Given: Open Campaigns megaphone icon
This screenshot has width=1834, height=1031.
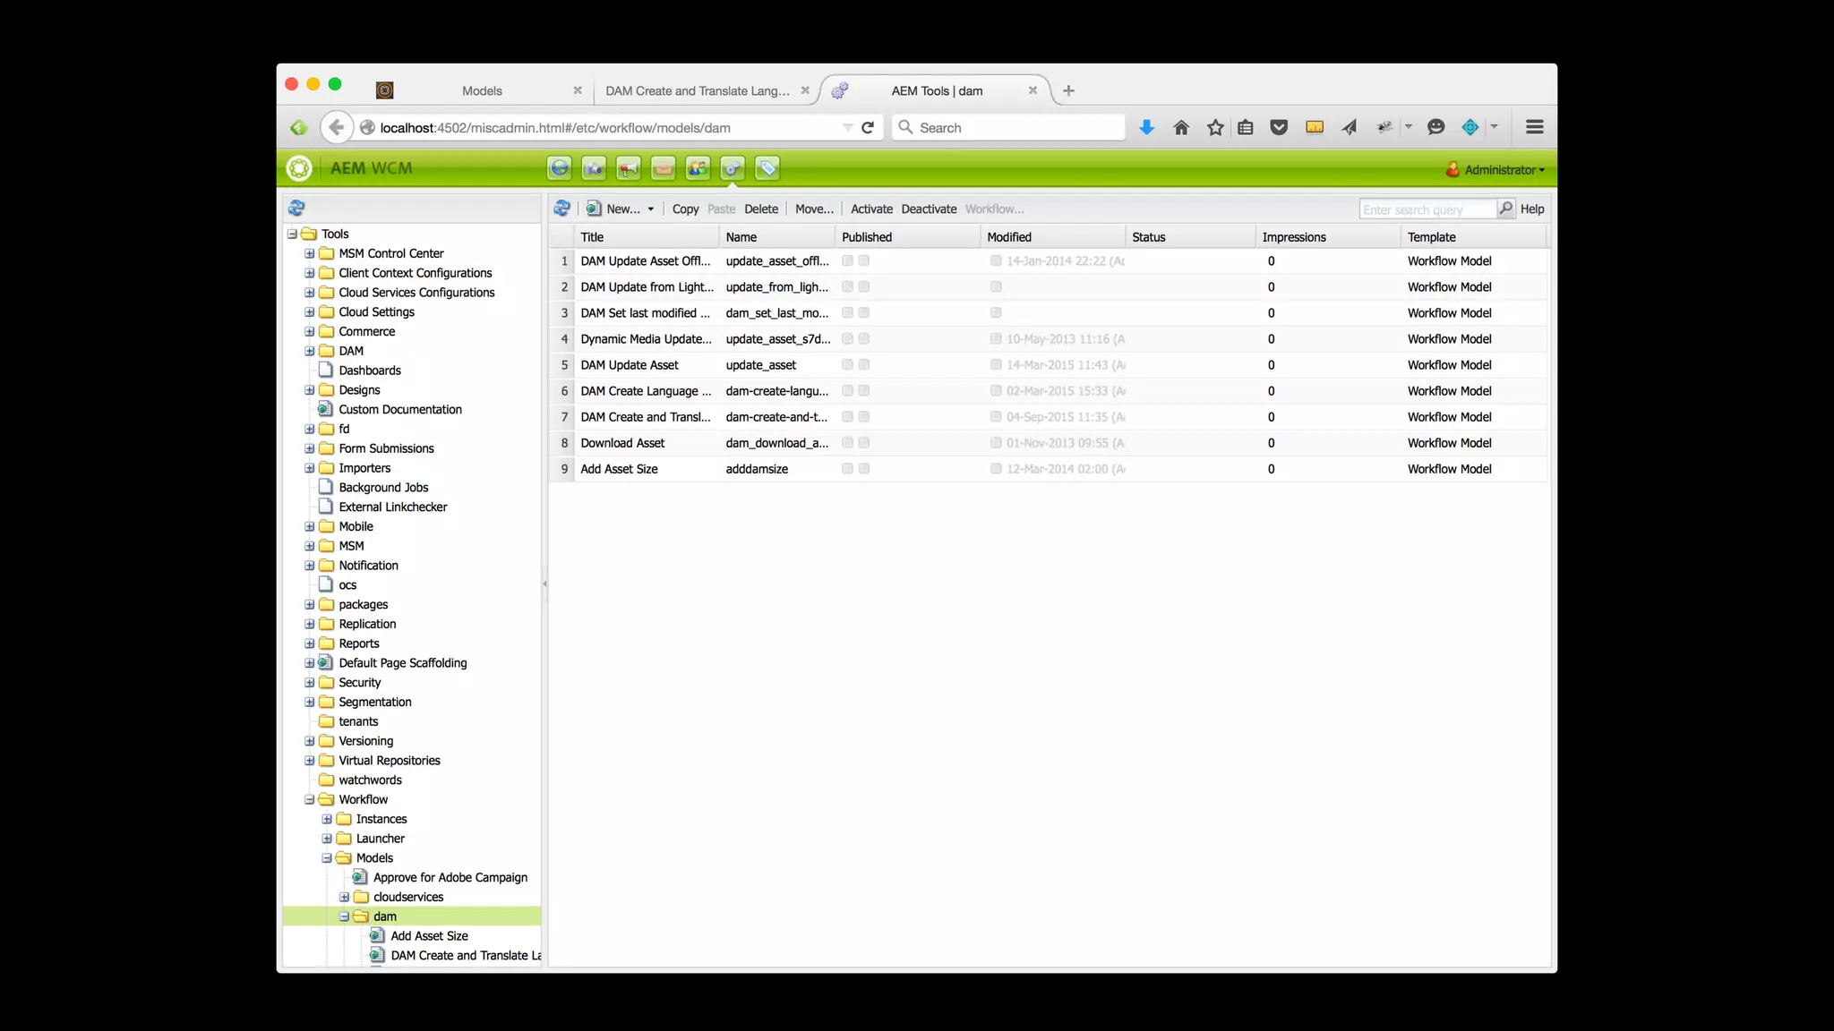Looking at the screenshot, I should (629, 168).
